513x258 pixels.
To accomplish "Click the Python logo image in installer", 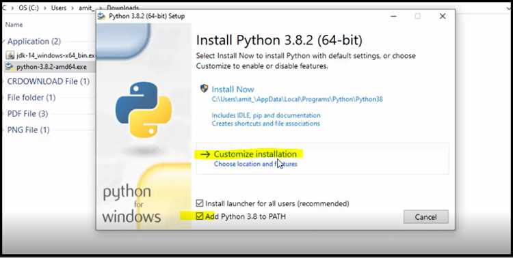I will click(144, 109).
